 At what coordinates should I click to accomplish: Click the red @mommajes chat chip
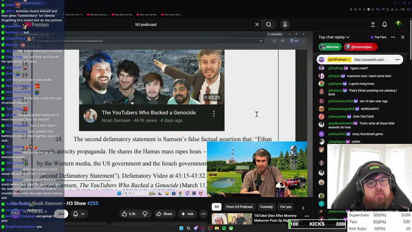click(x=360, y=47)
